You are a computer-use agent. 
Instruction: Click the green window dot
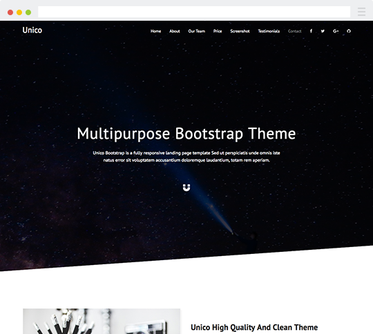(28, 12)
